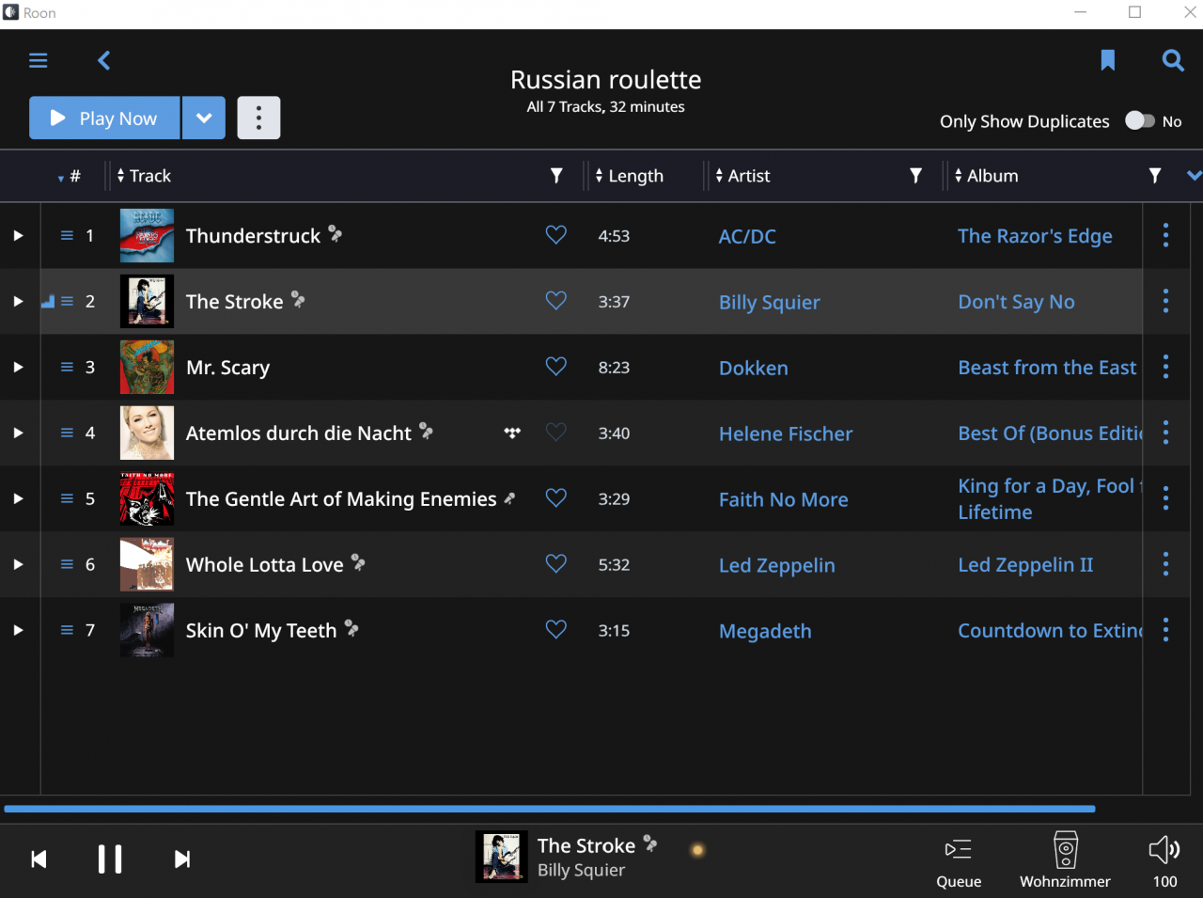Go back with the left arrow
Viewport: 1203px width, 898px height.
pos(104,60)
